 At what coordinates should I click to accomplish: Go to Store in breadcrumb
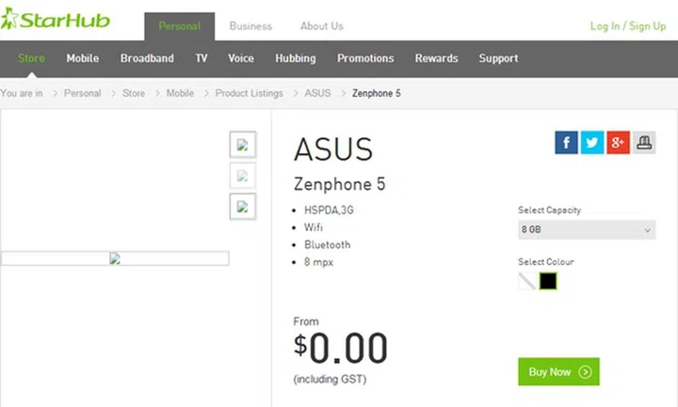click(x=134, y=93)
